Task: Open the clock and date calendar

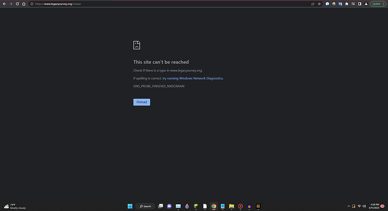Action: (x=374, y=207)
